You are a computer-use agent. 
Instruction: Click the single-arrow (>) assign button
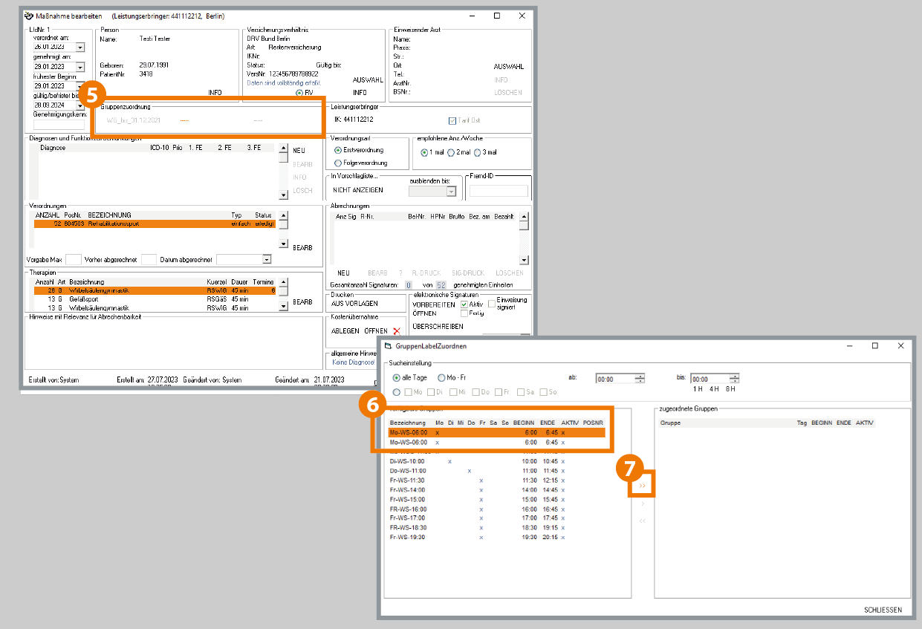[642, 503]
